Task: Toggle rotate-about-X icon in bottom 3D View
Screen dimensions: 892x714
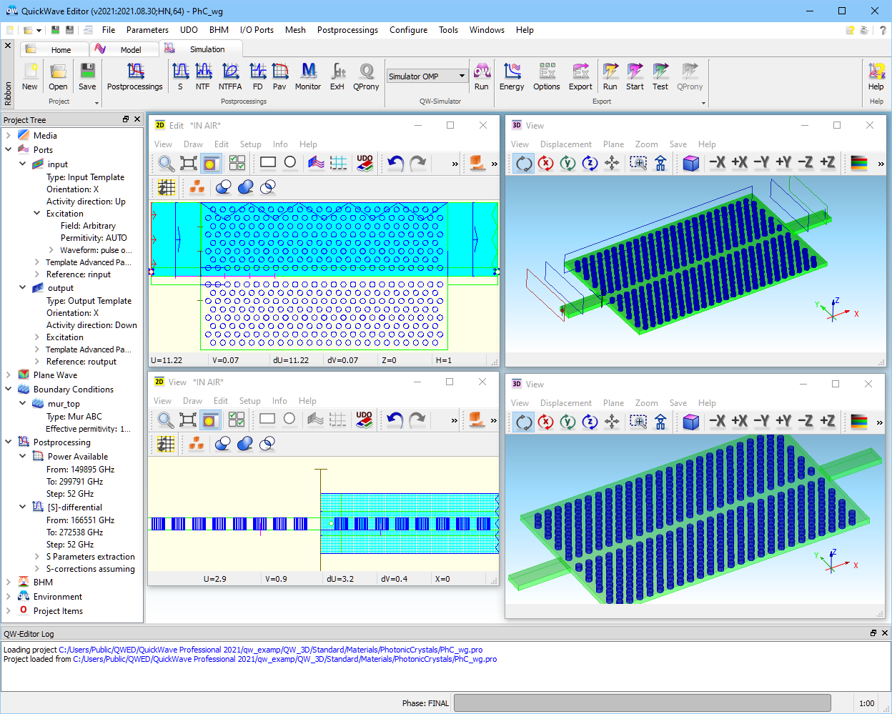Action: pos(546,422)
